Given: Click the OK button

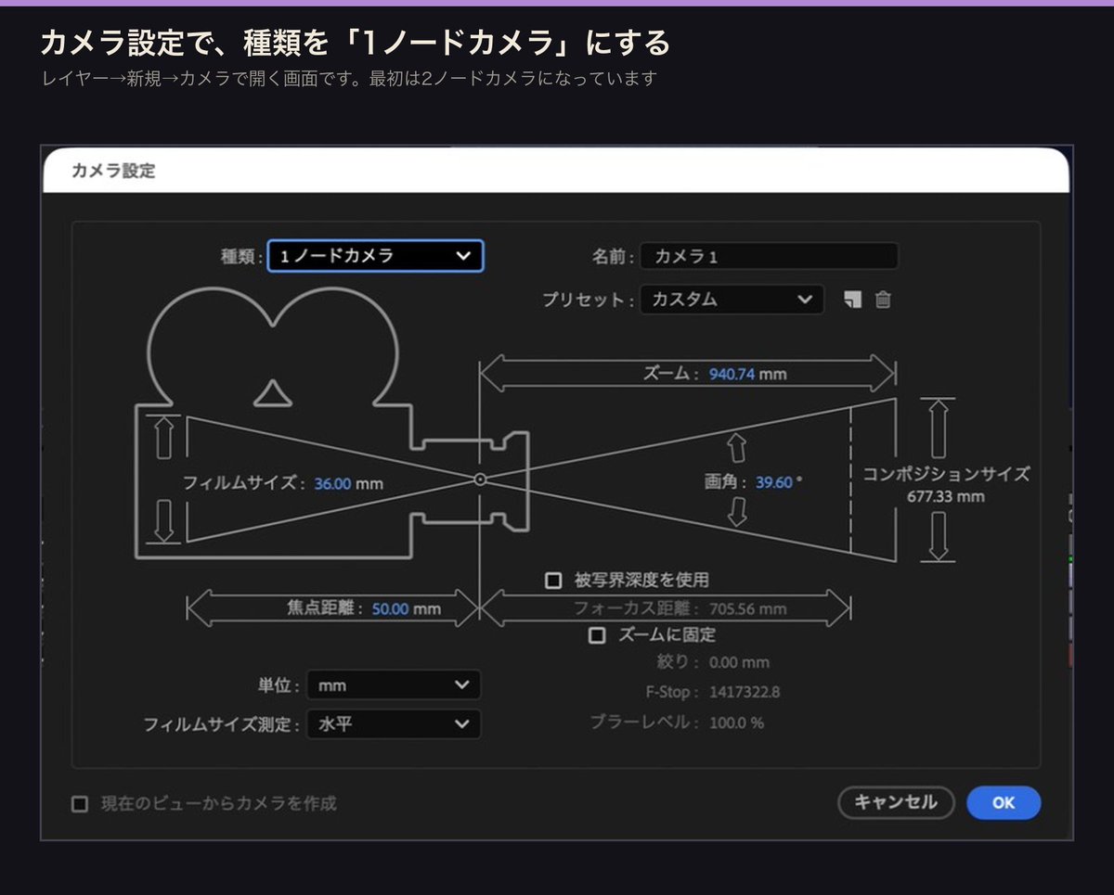Looking at the screenshot, I should (1004, 803).
